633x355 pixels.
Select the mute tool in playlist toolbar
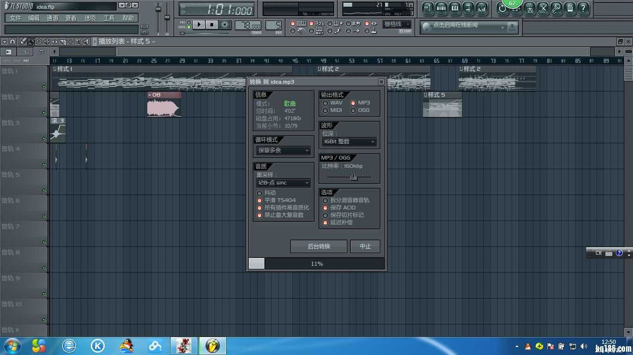[x=47, y=42]
